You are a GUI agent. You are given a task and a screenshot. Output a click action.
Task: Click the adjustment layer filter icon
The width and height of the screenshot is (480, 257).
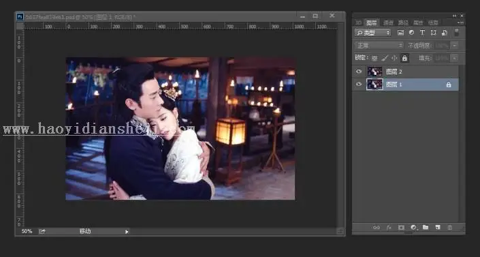[x=411, y=33]
